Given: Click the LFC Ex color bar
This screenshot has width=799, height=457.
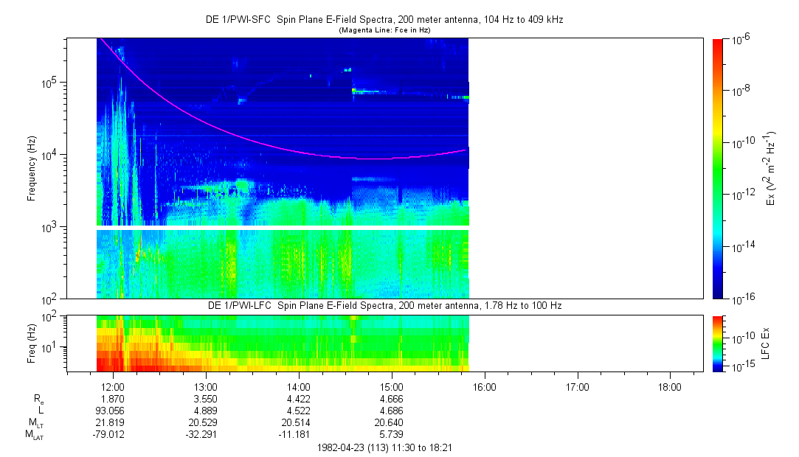Looking at the screenshot, I should 719,343.
